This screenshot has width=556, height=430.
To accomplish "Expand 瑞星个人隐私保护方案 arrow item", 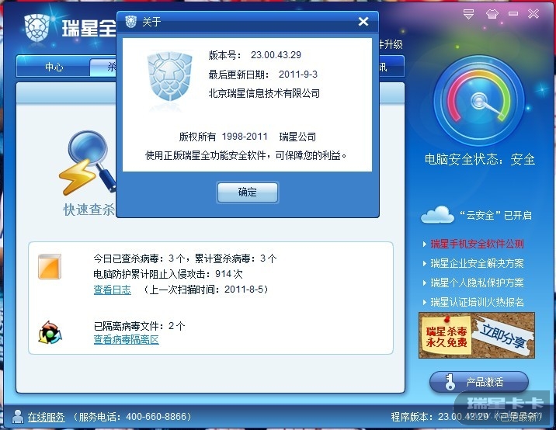I will click(474, 283).
